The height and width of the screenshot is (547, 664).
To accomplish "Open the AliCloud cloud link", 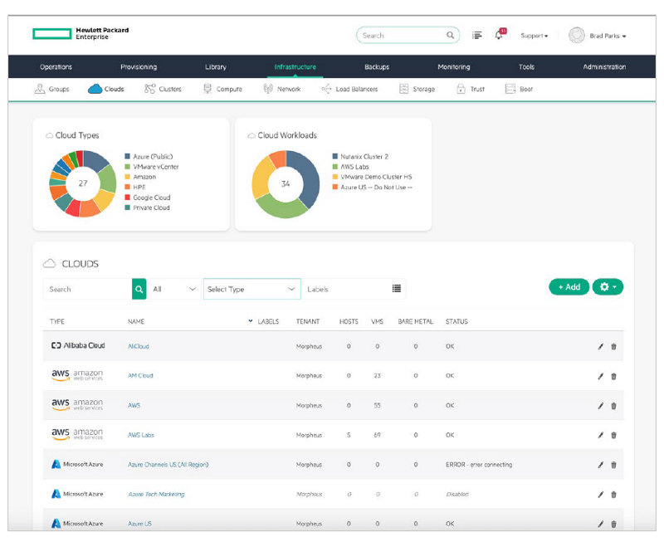I will tap(139, 346).
